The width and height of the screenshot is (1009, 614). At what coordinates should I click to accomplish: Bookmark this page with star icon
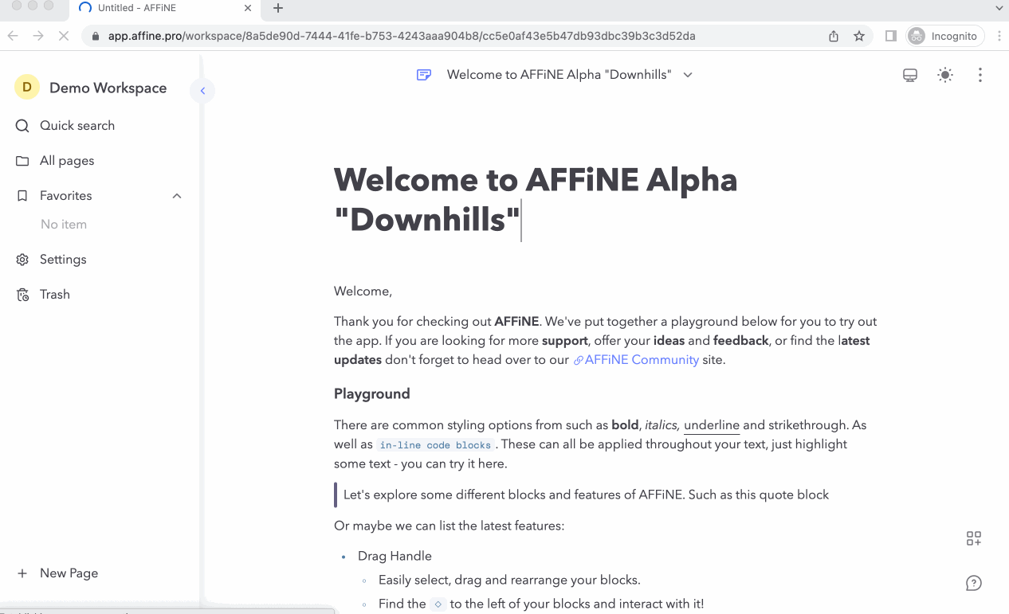[859, 36]
